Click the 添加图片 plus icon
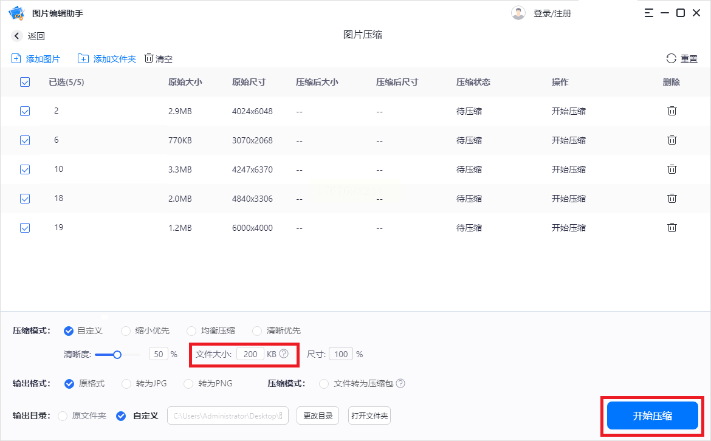 click(x=16, y=58)
